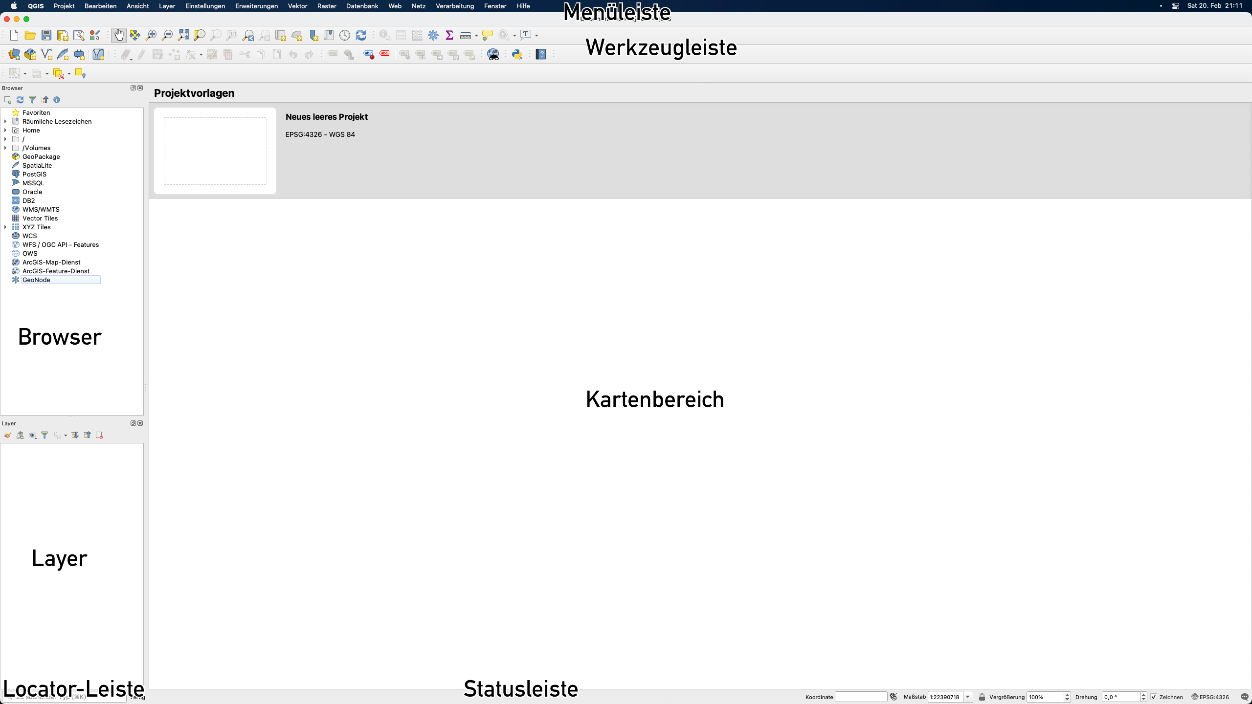This screenshot has width=1252, height=704.
Task: Open the Maßstab scale dropdown
Action: [x=968, y=697]
